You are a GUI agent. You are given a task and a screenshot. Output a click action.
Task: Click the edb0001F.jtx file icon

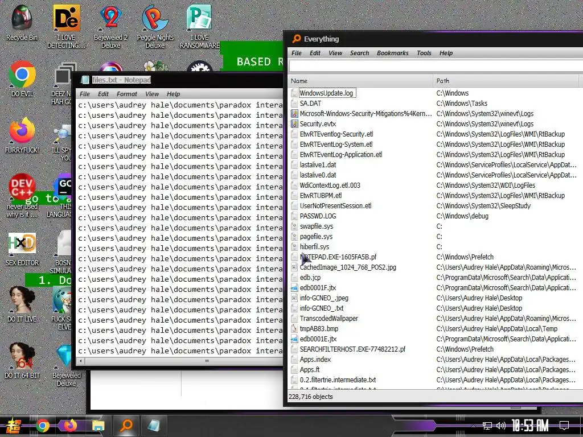294,287
